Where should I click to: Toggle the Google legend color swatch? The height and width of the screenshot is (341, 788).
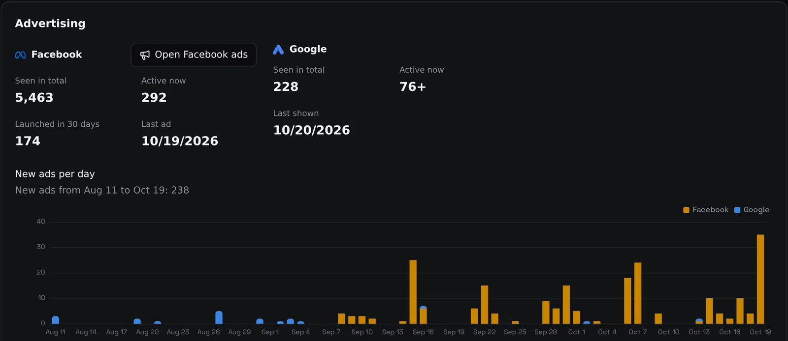pos(737,210)
